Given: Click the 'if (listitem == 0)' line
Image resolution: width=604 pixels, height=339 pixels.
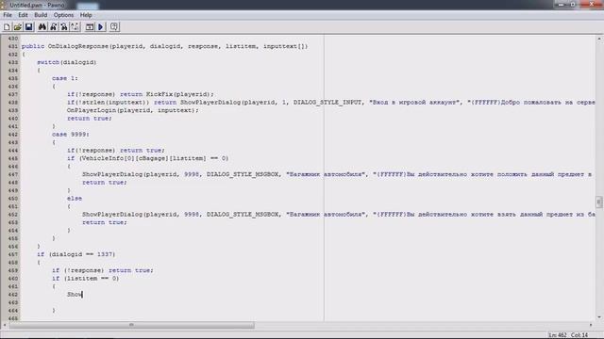Looking at the screenshot, I should click(x=86, y=279).
